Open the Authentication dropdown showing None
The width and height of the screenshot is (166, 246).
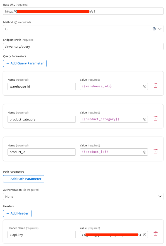pos(83,197)
